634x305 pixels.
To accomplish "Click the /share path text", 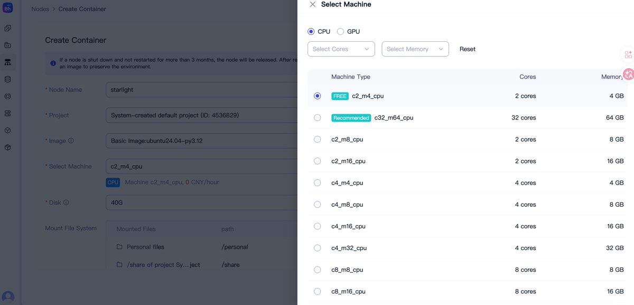I will [230, 265].
